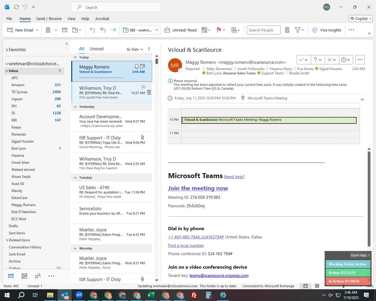Open the Categorize colored squares icon
Screen dimensions: 376x301
pyautogui.click(x=204, y=30)
